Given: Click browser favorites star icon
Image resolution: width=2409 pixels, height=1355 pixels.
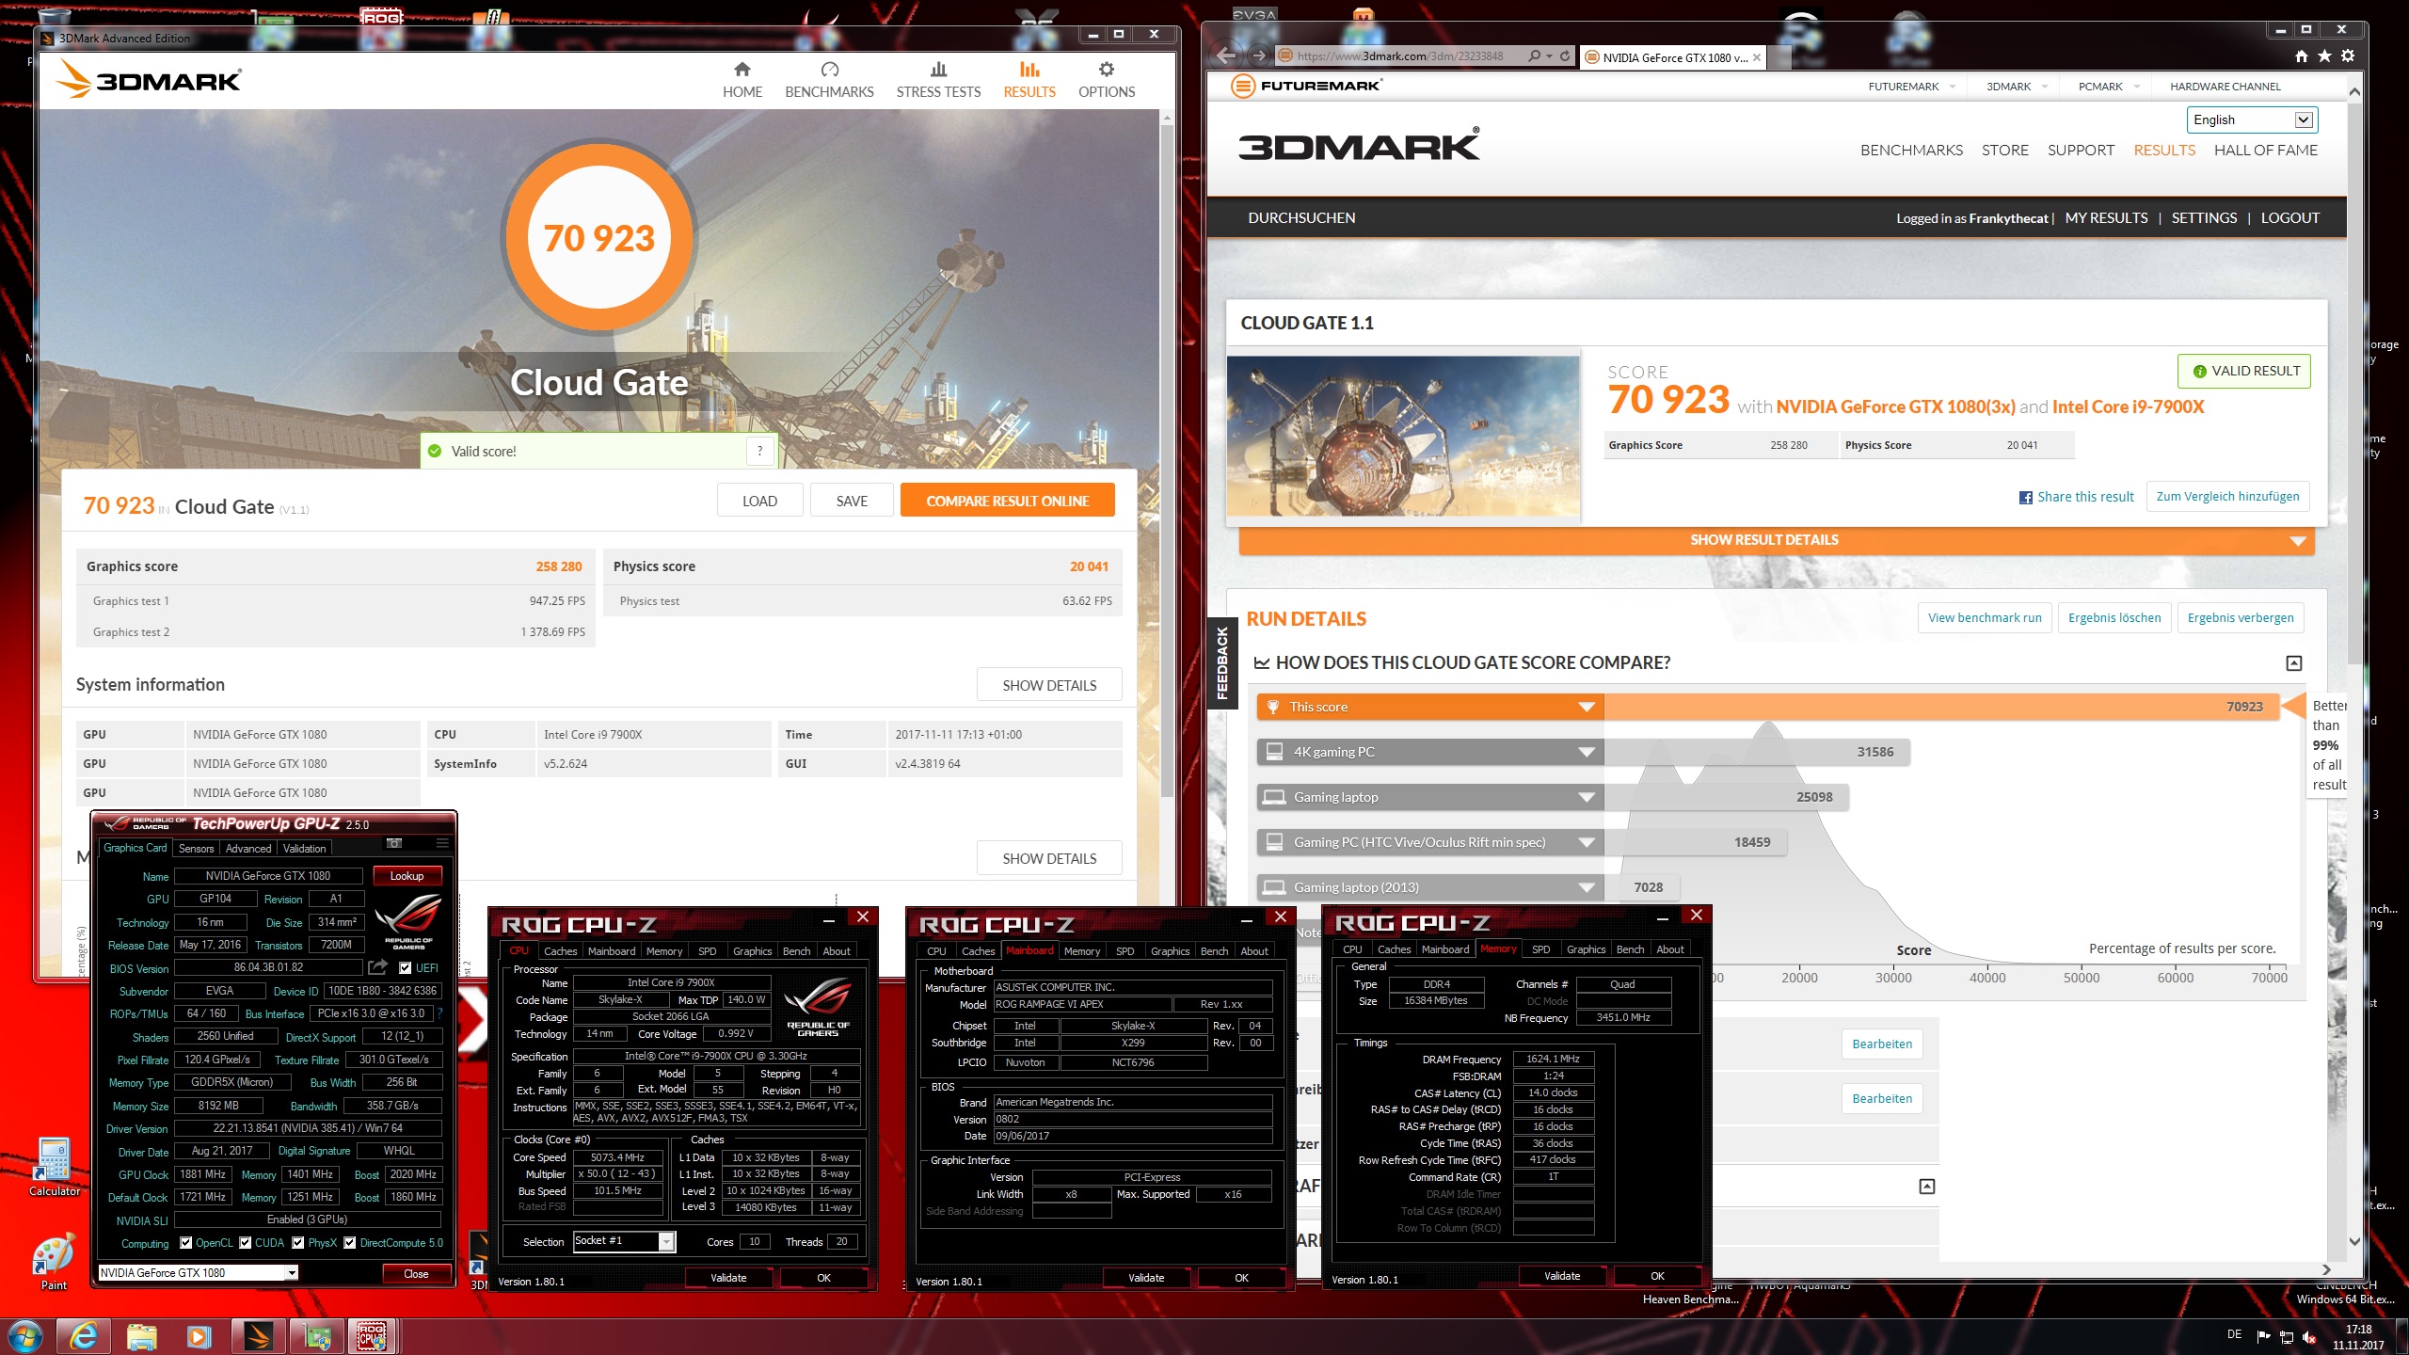Looking at the screenshot, I should 2324,56.
